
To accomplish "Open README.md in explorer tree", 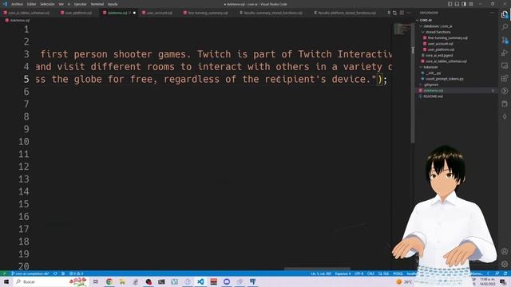I will [x=433, y=96].
